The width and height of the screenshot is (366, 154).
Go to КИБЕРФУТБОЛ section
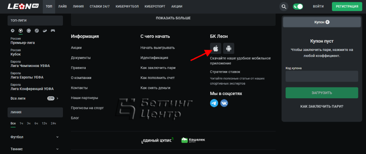[127, 7]
